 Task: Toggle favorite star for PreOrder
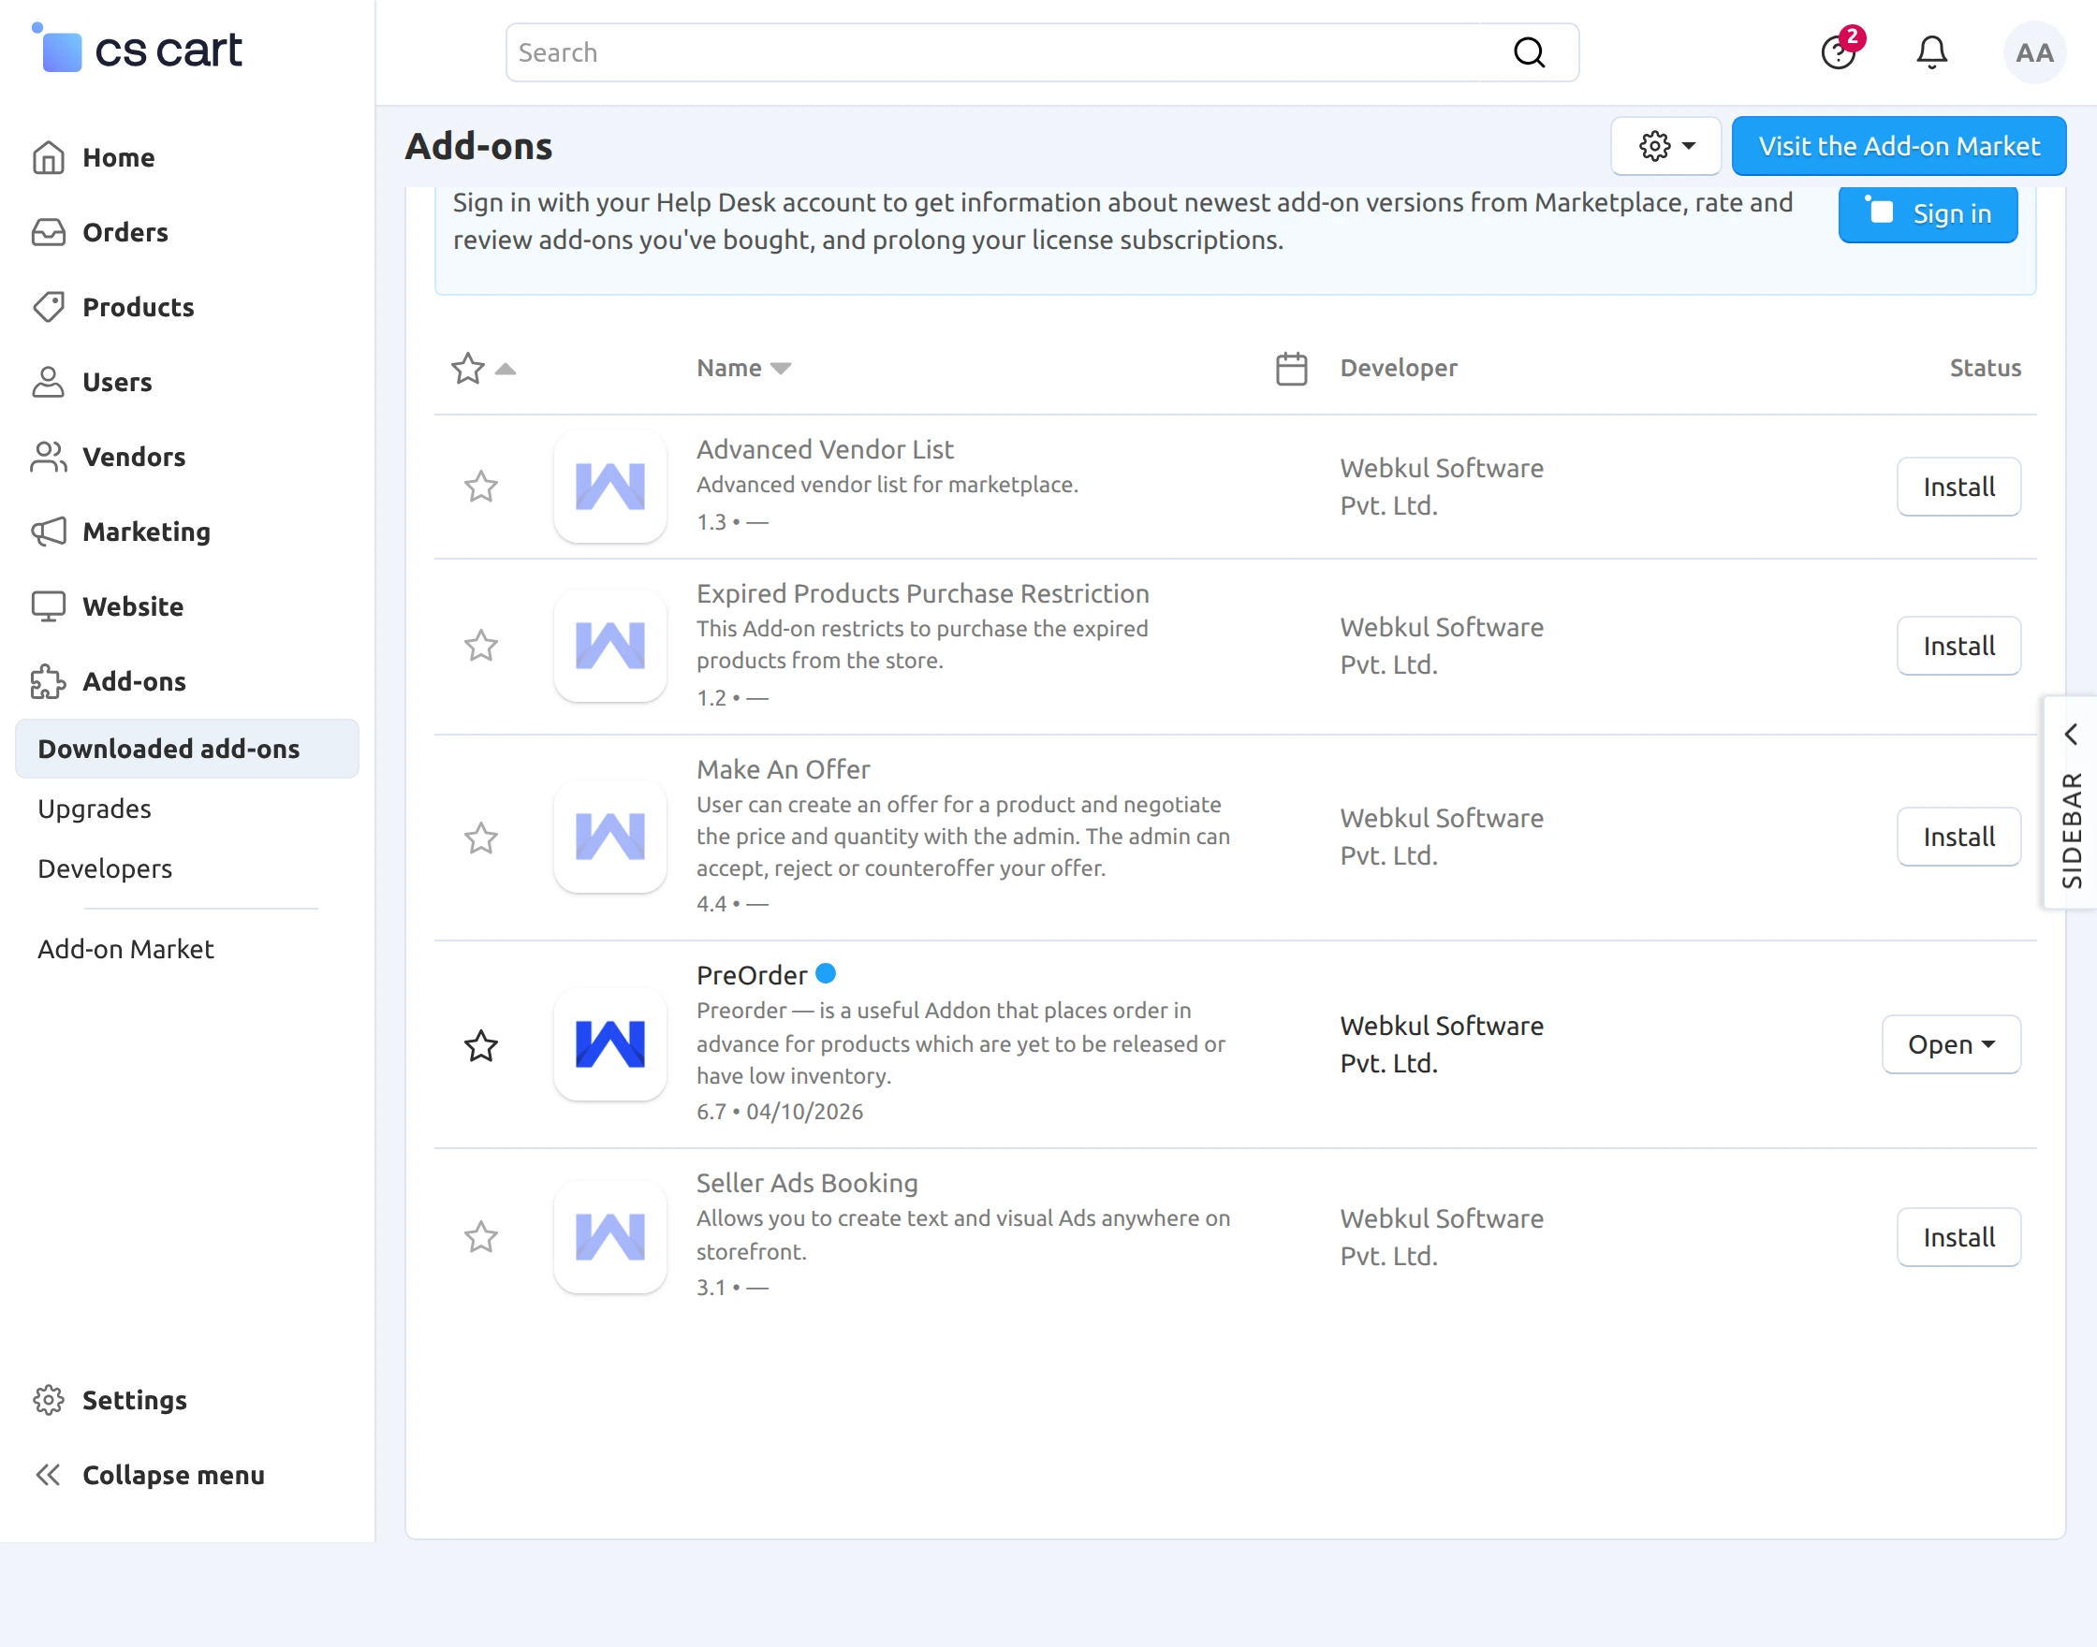480,1045
